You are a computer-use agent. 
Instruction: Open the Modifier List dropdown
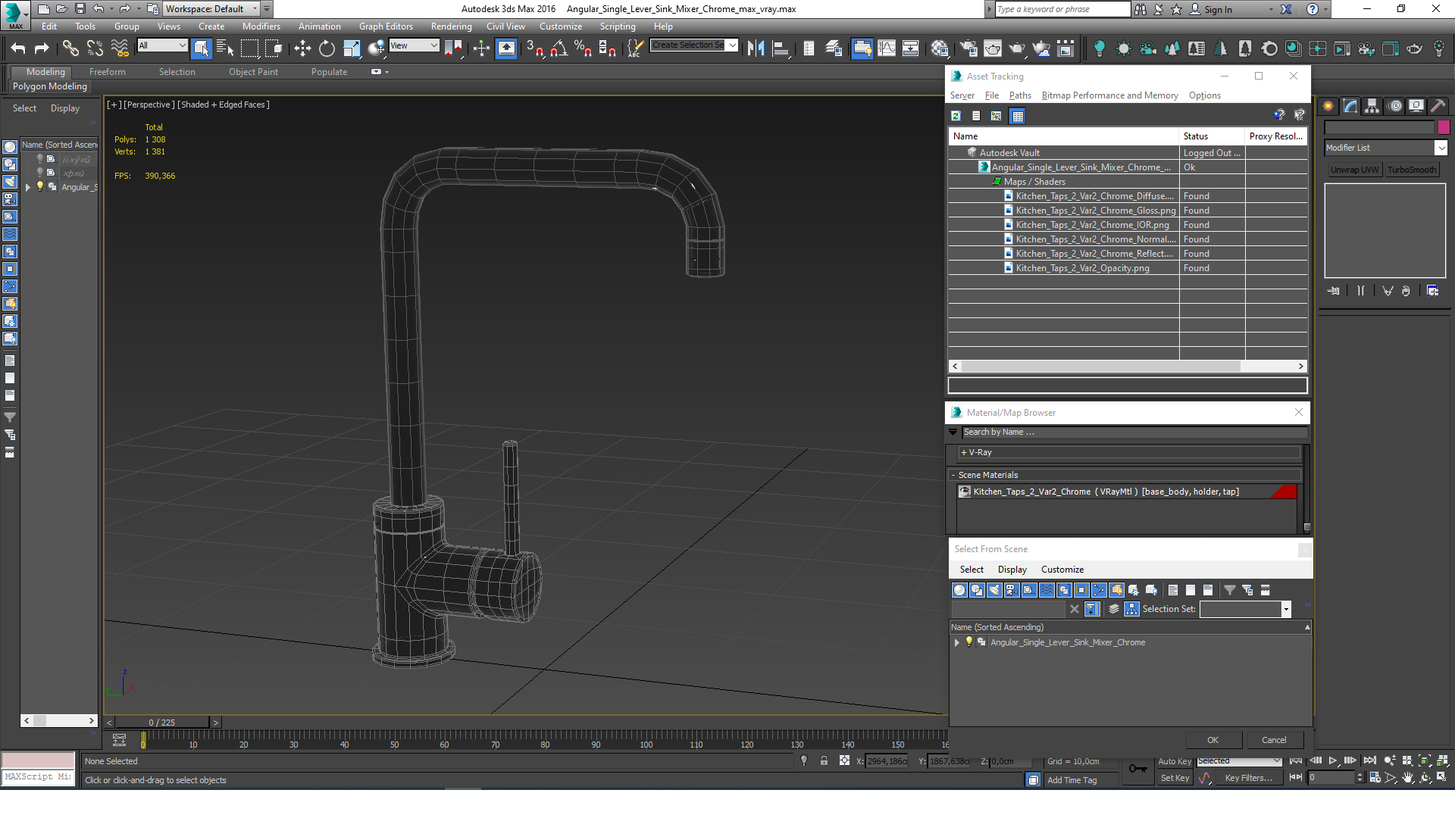[x=1441, y=148]
